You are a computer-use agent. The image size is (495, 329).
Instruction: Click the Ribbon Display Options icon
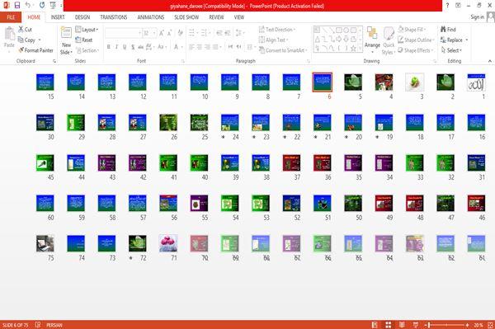tap(458, 6)
